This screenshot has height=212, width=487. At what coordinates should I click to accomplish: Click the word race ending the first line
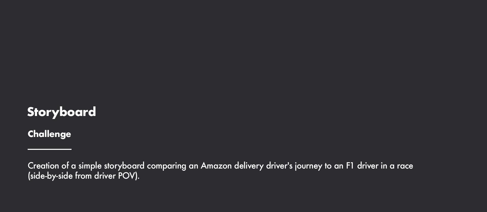tap(405, 166)
